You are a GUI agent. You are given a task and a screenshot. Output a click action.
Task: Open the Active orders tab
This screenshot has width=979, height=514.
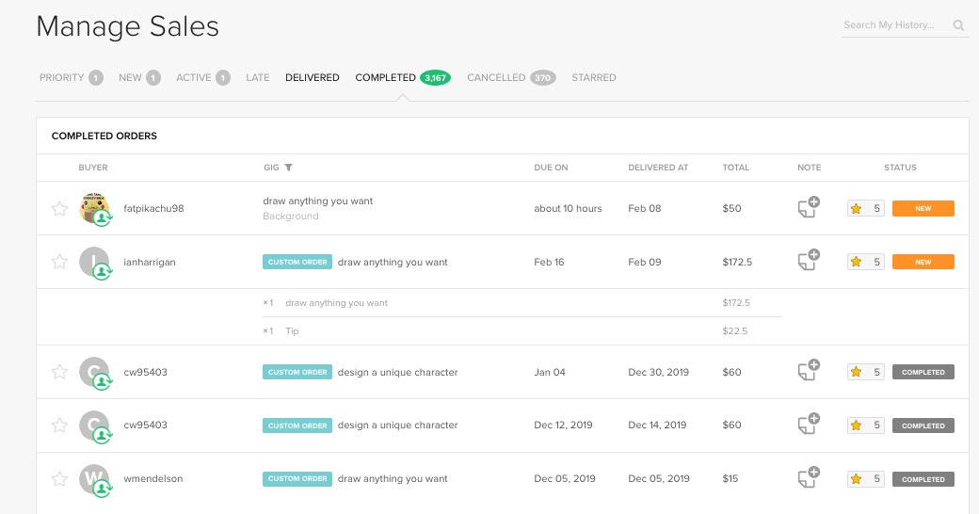click(x=194, y=77)
